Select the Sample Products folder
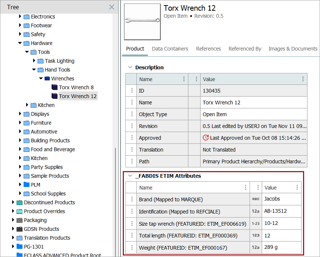This screenshot has width=320, height=257. [50, 176]
